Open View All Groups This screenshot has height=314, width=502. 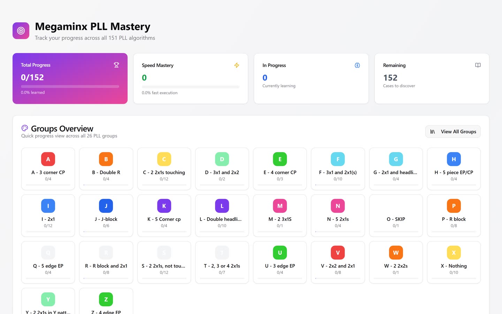click(x=453, y=132)
